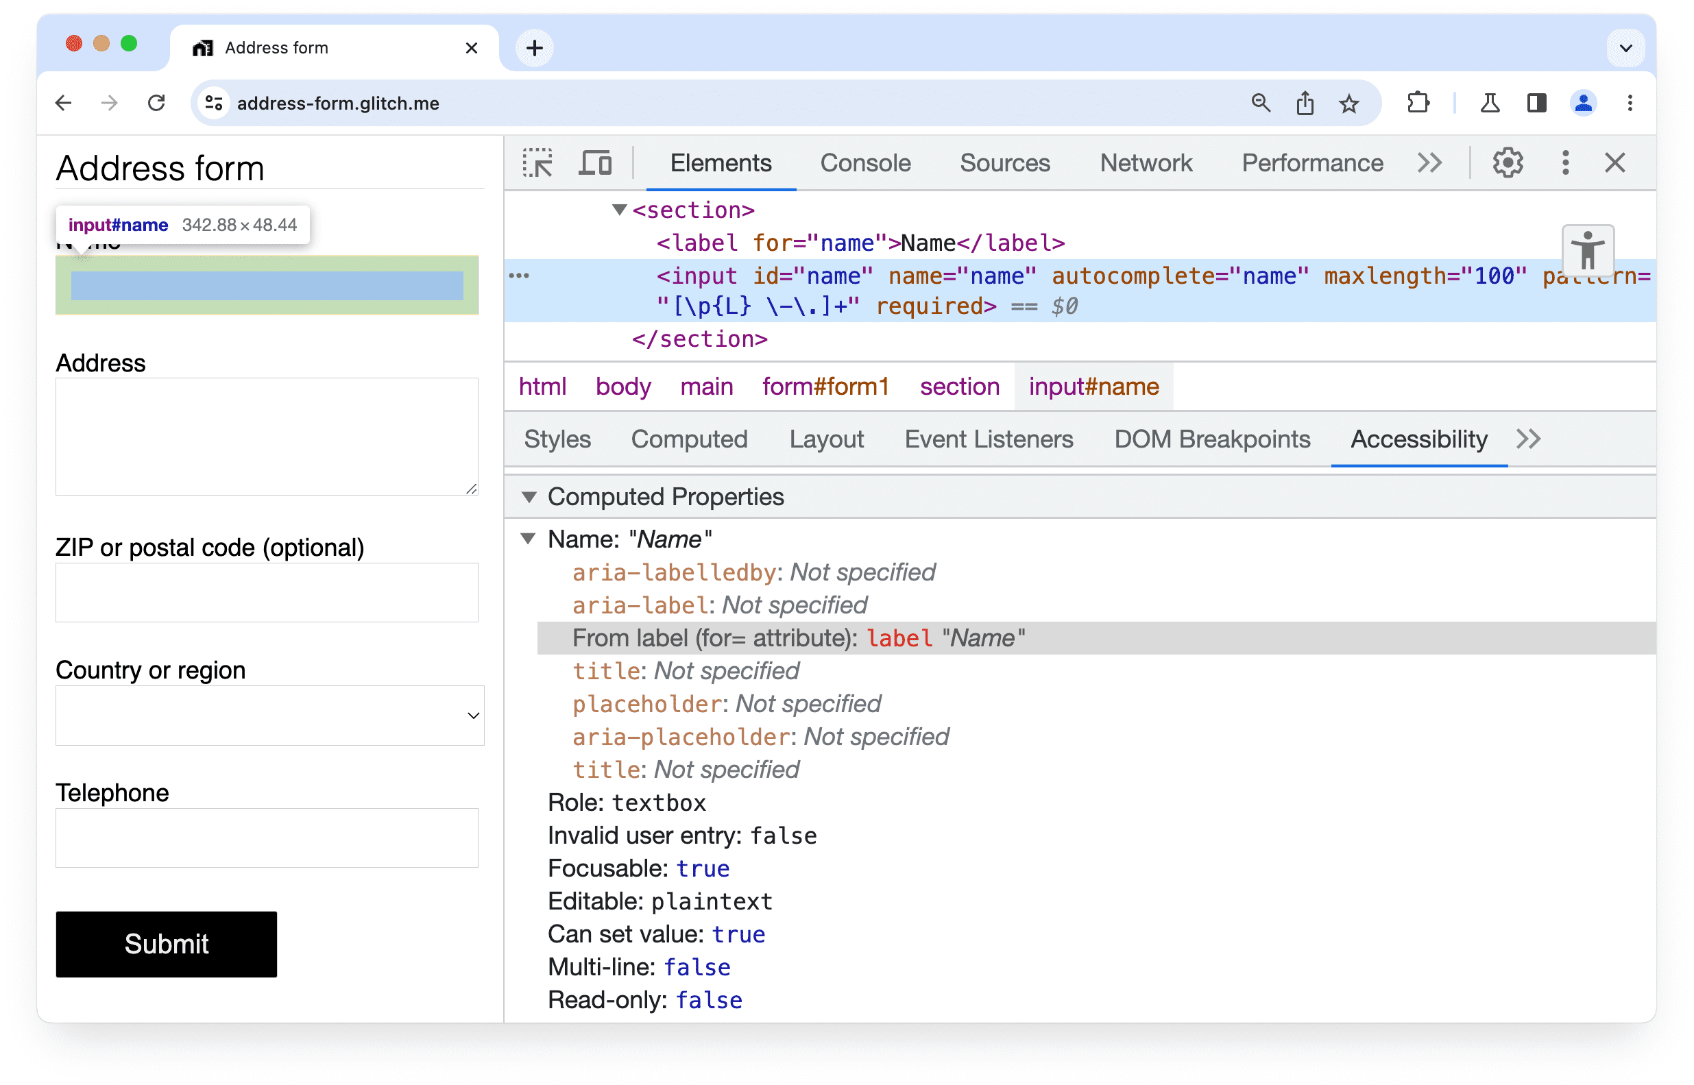This screenshot has height=1085, width=1694.
Task: Click the browser back navigation arrow
Action: coord(68,102)
